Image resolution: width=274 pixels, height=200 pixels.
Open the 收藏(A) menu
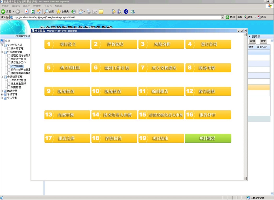point(37,6)
